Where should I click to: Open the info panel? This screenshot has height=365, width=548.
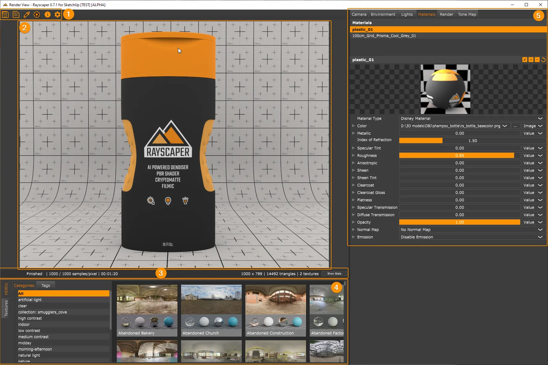click(47, 14)
